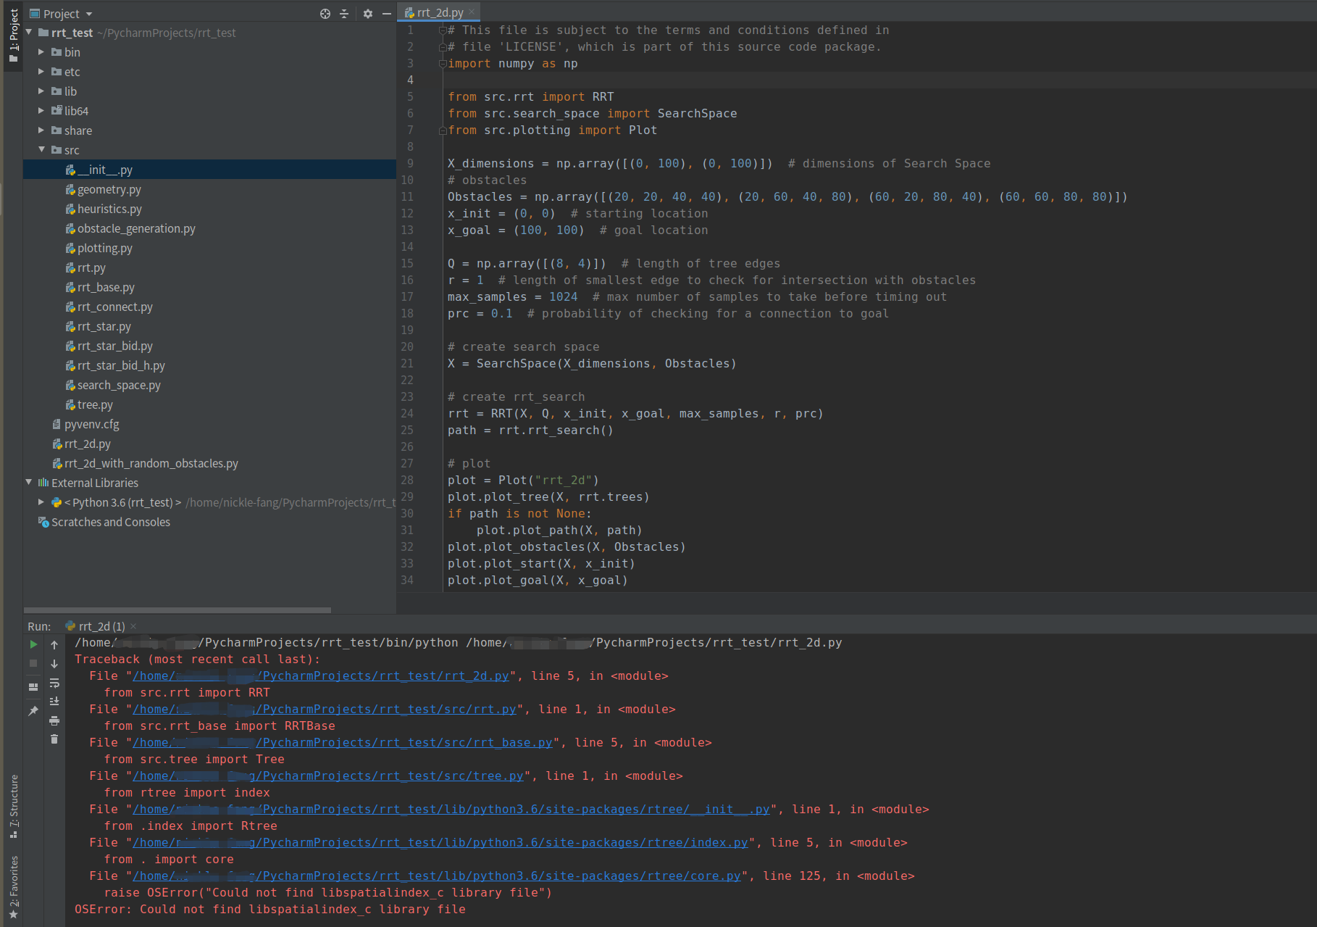Screen dimensions: 1317x927
Task: Open traceback link to rrt_test/rrt_2d.py
Action: [x=321, y=675]
